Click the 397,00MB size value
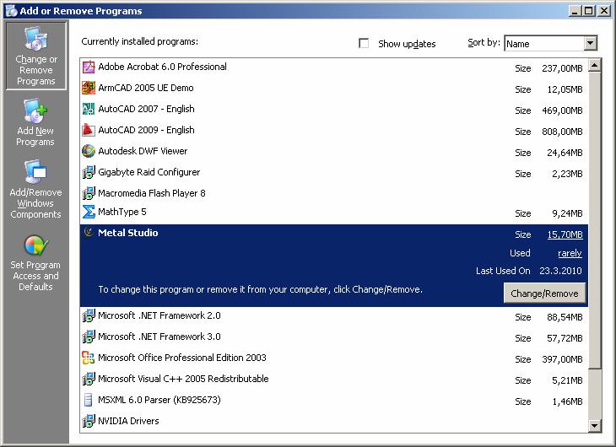This screenshot has width=616, height=447. [562, 359]
